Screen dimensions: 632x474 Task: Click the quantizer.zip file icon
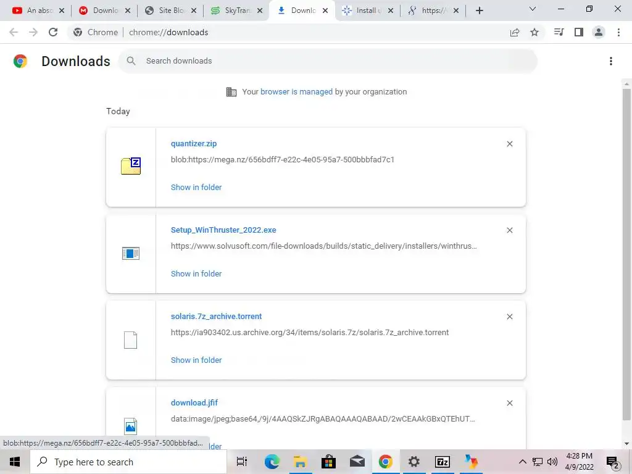pos(131,166)
